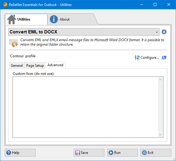Click the Utilities house icon
176x161 pixels.
(12, 19)
